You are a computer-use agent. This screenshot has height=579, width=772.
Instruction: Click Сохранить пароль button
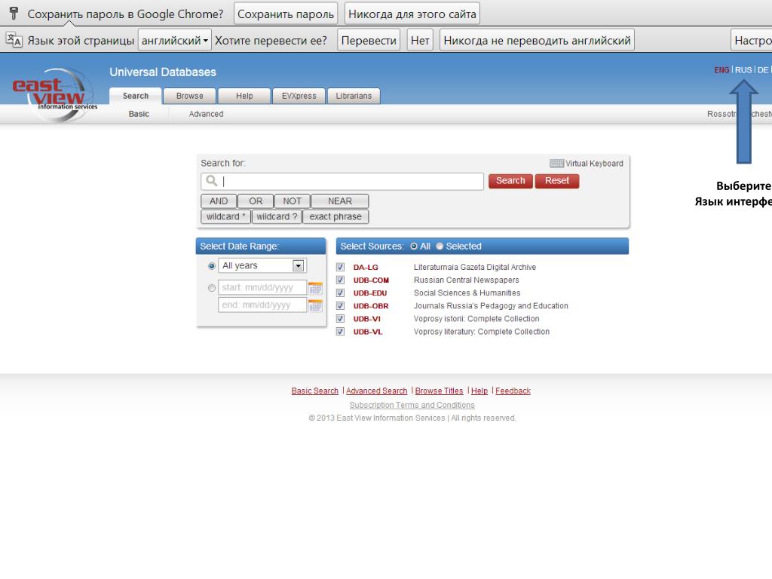click(x=286, y=14)
